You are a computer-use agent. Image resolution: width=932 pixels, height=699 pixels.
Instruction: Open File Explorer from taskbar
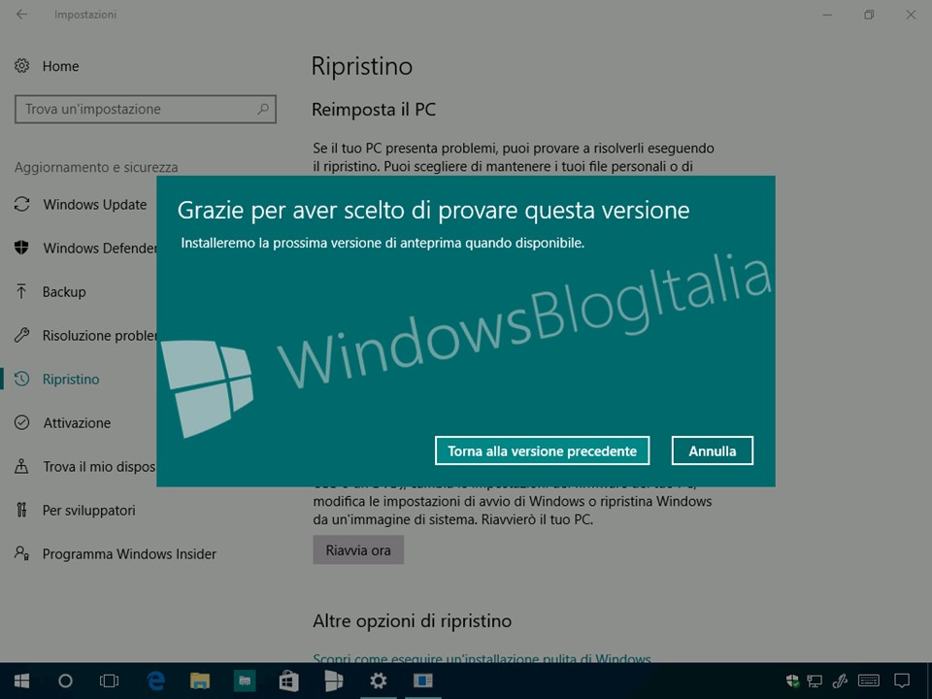tap(200, 681)
